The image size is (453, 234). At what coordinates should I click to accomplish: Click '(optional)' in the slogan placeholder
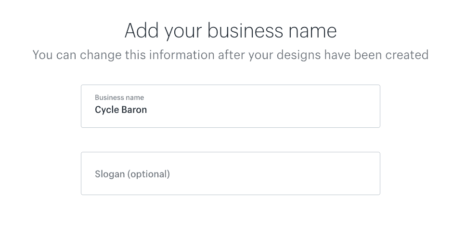[x=148, y=174]
